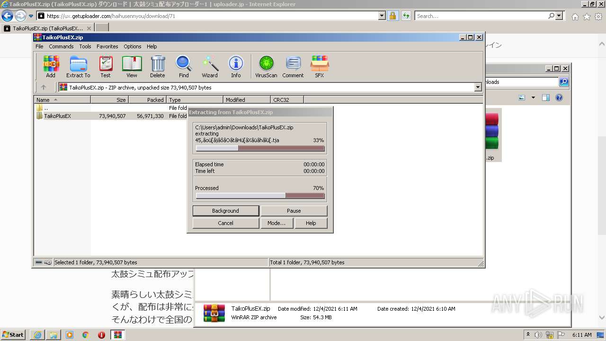Expand the archive path dropdown
Screen dimensions: 606x341
click(478, 87)
